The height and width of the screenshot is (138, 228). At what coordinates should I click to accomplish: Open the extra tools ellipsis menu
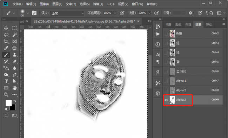coord(14,95)
